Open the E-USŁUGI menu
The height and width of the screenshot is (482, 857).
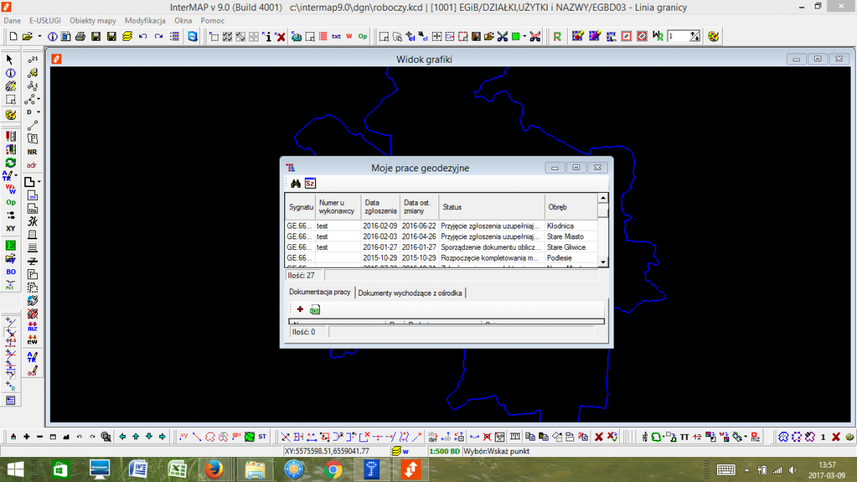[x=45, y=21]
